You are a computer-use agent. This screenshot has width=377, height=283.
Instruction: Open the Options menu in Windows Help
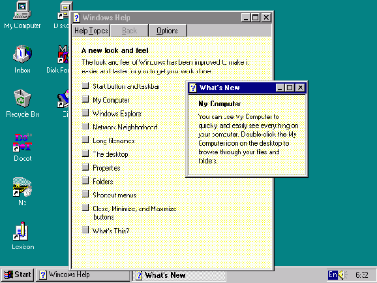(168, 31)
